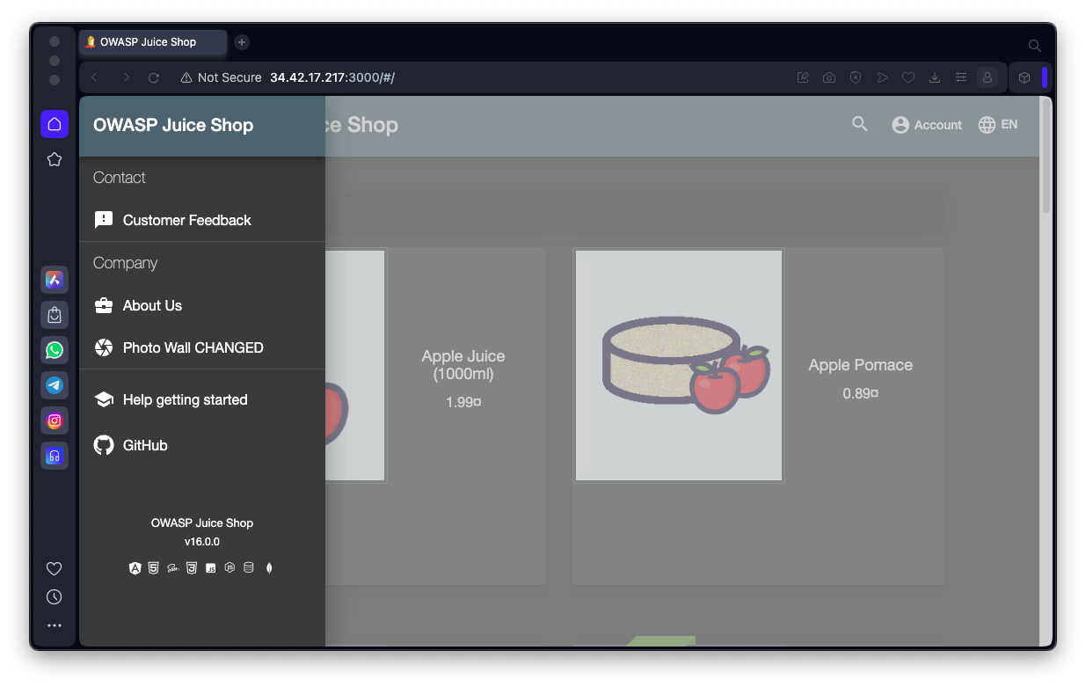Viewport: 1086px width, 687px height.
Task: Go forward to next page
Action: [126, 77]
